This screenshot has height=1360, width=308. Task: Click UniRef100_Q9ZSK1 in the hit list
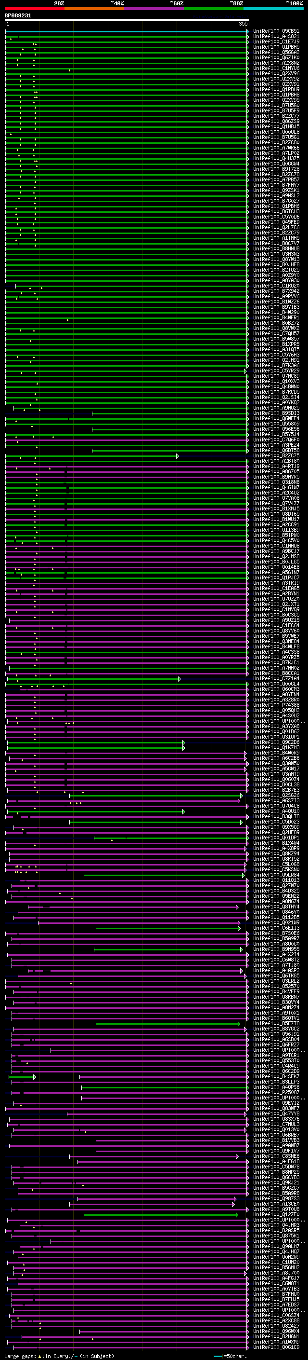pos(276,191)
